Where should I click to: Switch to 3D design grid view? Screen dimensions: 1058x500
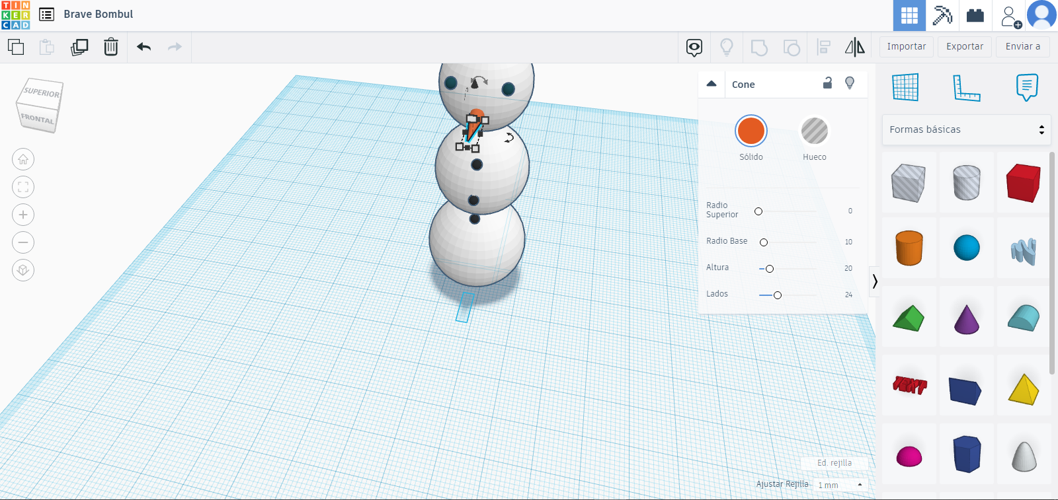(909, 15)
